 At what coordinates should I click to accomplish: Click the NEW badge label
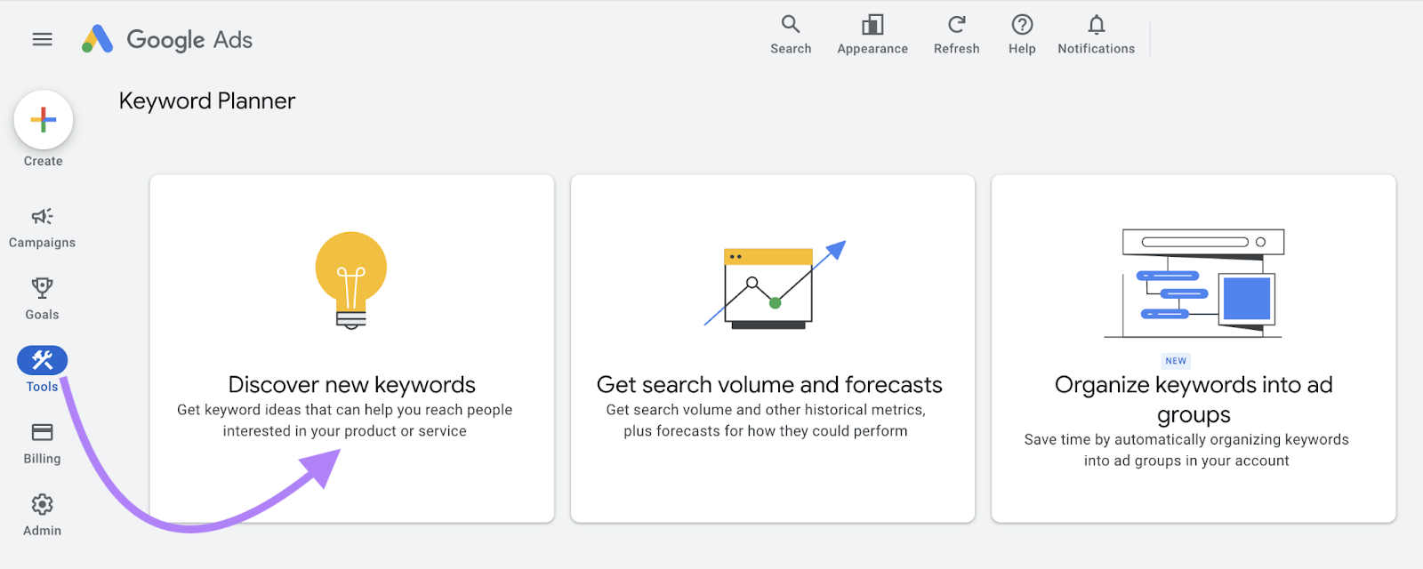(1176, 361)
